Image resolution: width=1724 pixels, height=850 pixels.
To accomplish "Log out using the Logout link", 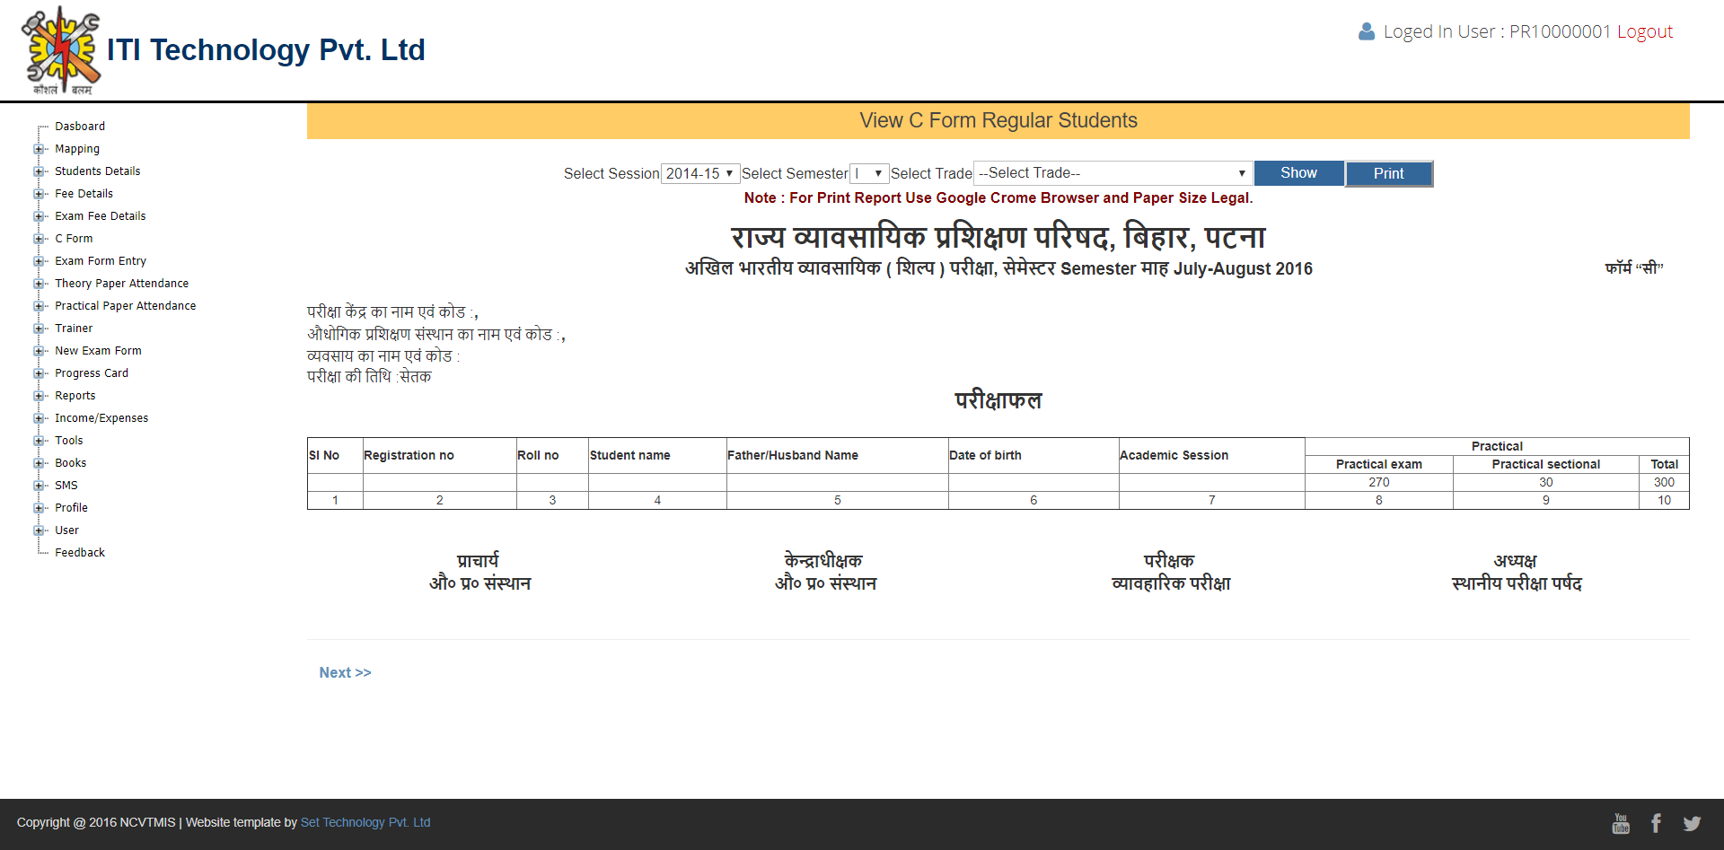I will [1644, 31].
